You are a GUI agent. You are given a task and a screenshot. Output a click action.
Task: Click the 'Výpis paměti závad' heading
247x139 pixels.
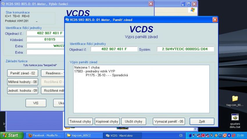141,37
